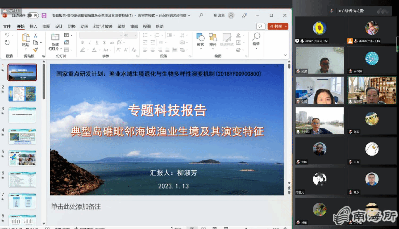399x229 pixels.
Task: Switch to the Slide Show (幻灯片放映) tab
Action: tap(103, 26)
